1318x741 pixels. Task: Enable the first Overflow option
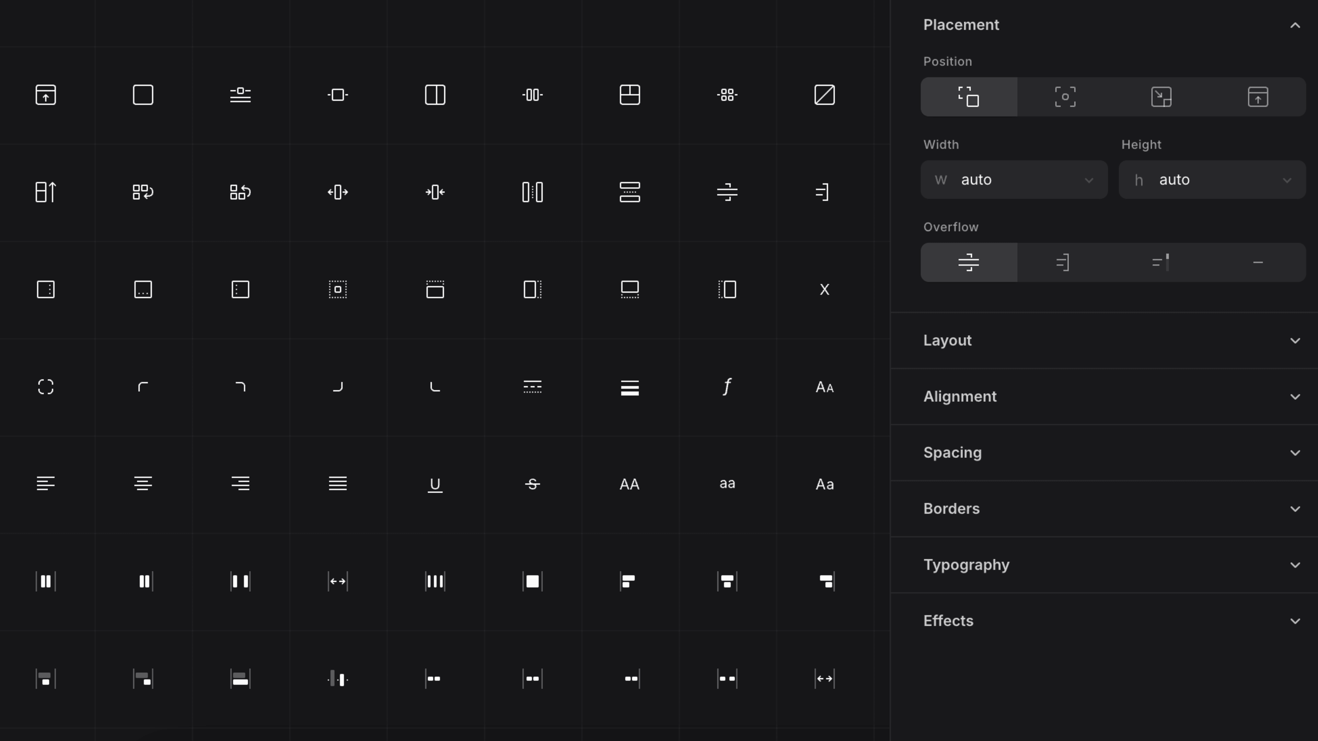click(969, 262)
